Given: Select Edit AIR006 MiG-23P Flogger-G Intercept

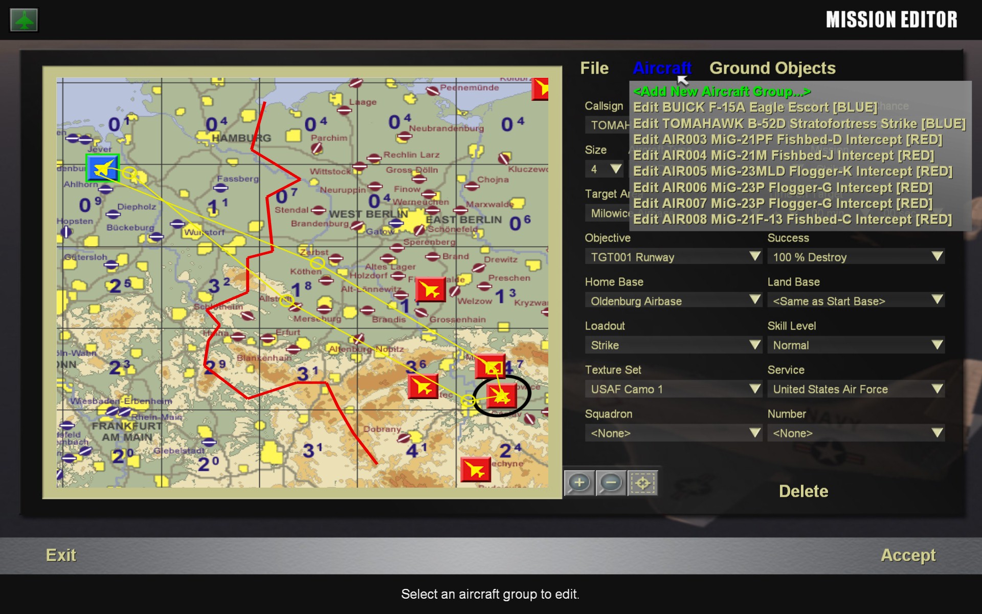Looking at the screenshot, I should [783, 187].
